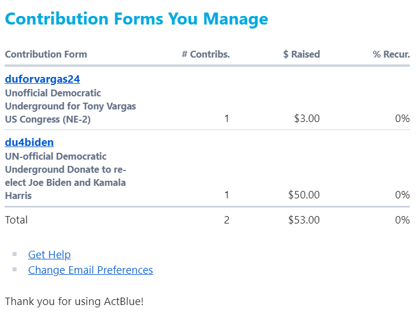Click the Tony Vargas form description text
Image resolution: width=416 pixels, height=313 pixels.
tap(70, 106)
